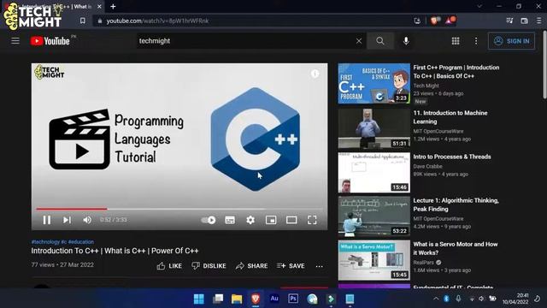Open the player settings gear
The height and width of the screenshot is (308, 547).
click(x=250, y=220)
